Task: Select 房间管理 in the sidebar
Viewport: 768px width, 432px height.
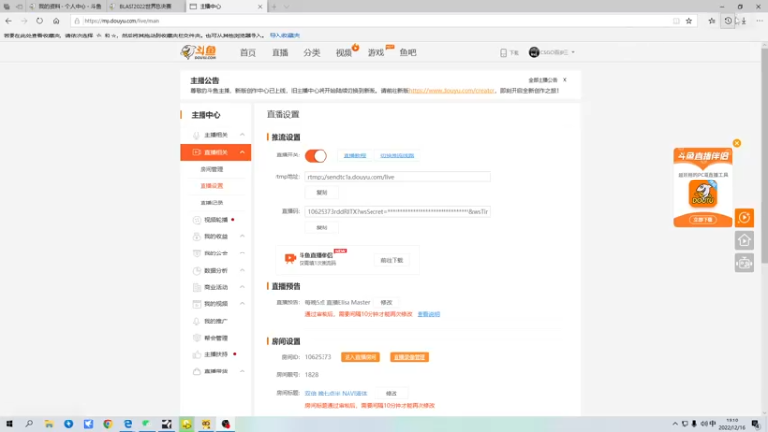Action: pyautogui.click(x=211, y=169)
